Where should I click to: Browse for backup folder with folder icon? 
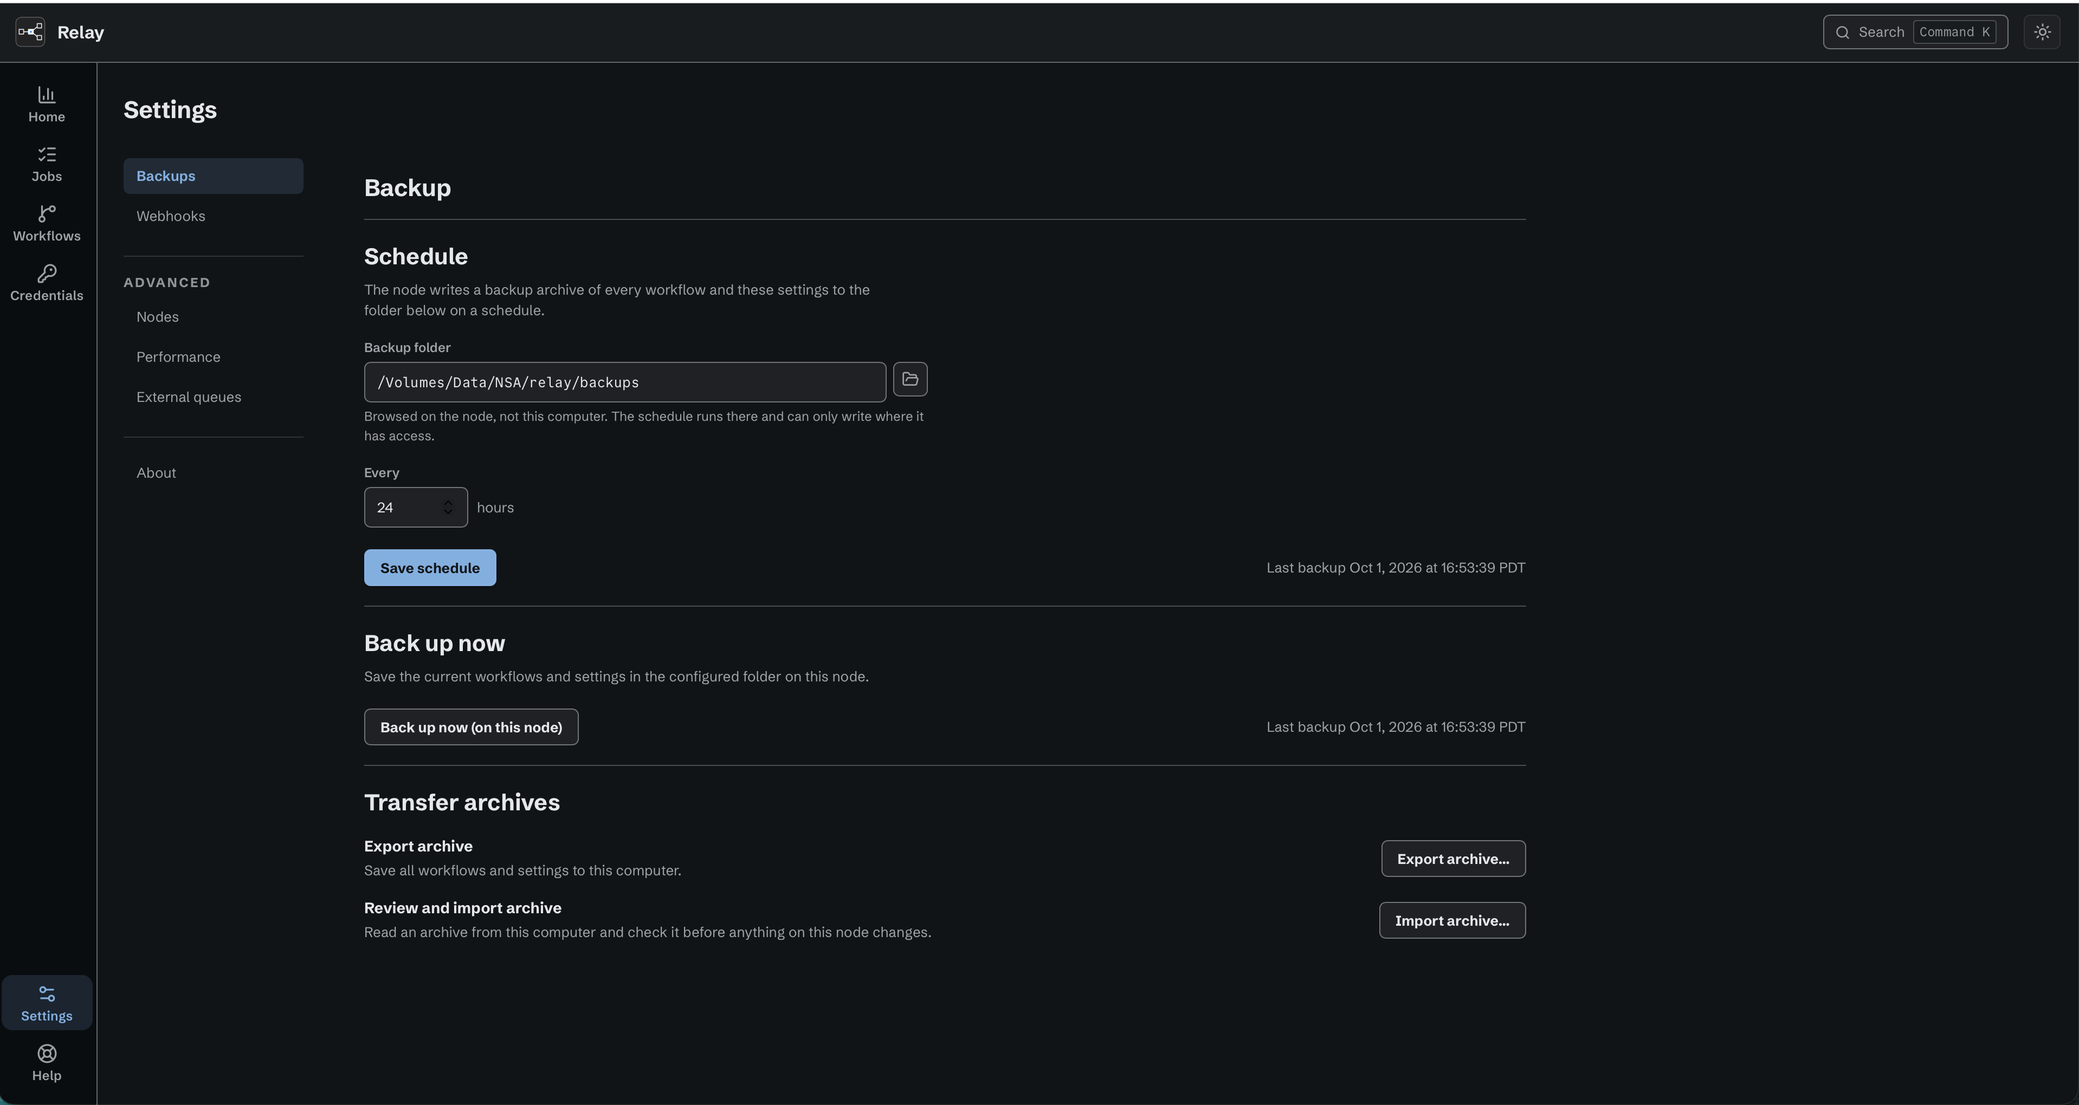pos(911,379)
